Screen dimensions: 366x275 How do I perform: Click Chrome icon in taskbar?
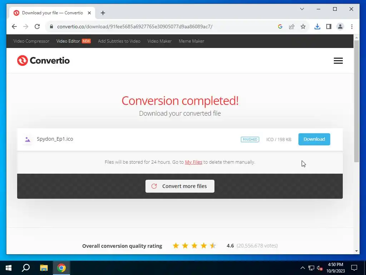click(x=61, y=268)
